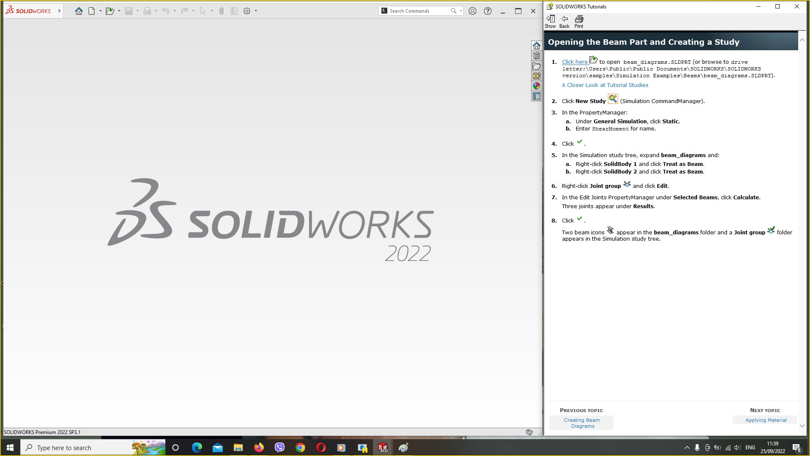This screenshot has width=810, height=456.
Task: Select the Design Library sidebar icon
Action: tap(536, 55)
